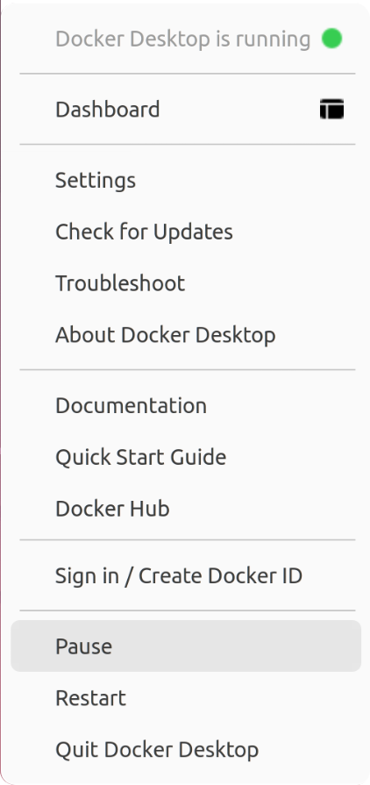The image size is (370, 785).
Task: Click the word 'About' in the menu
Action: point(85,335)
